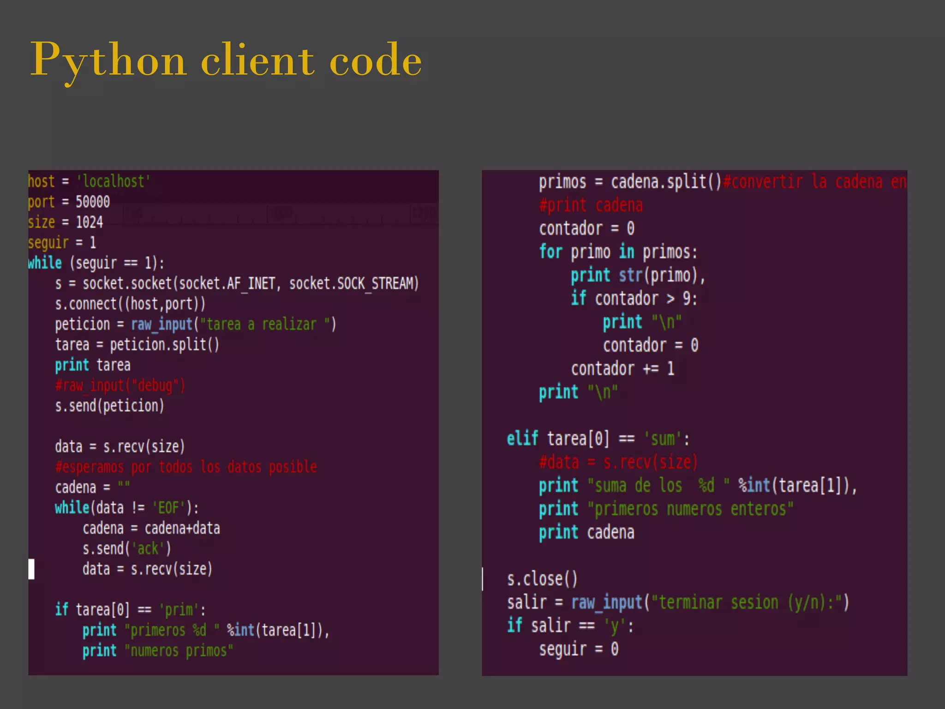Viewport: 945px width, 709px height.
Task: Click the print "suma de los %d " line
Action: pos(698,486)
